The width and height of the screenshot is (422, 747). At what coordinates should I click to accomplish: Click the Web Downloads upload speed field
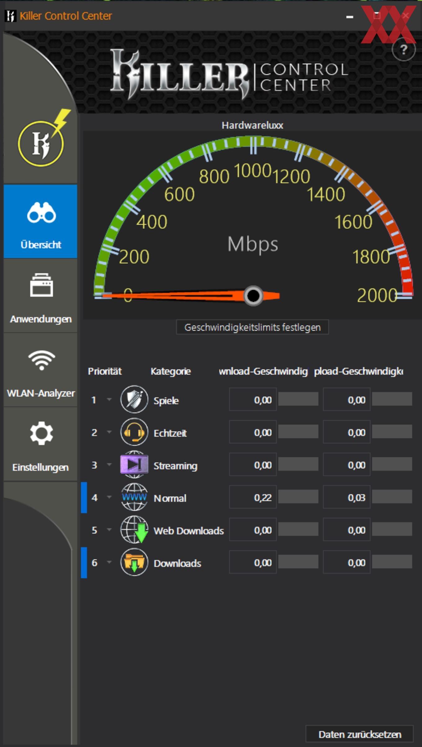point(347,530)
